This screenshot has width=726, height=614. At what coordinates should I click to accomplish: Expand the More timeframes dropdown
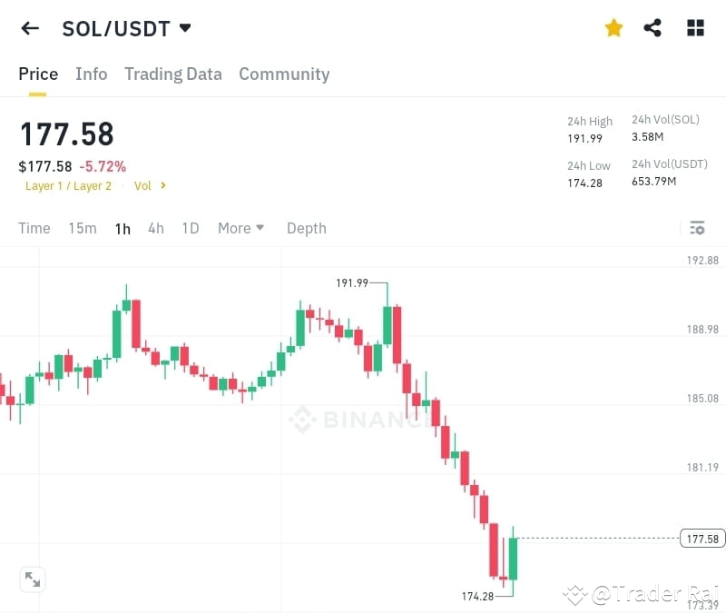coord(240,228)
